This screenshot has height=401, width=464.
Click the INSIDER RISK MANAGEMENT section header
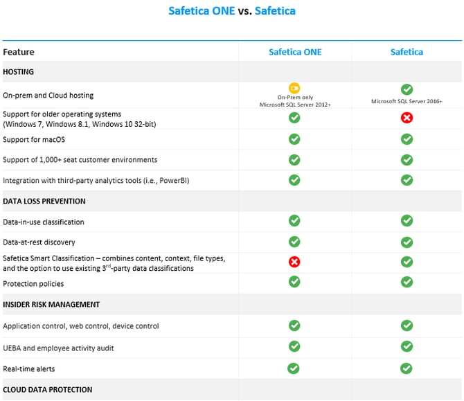point(51,304)
